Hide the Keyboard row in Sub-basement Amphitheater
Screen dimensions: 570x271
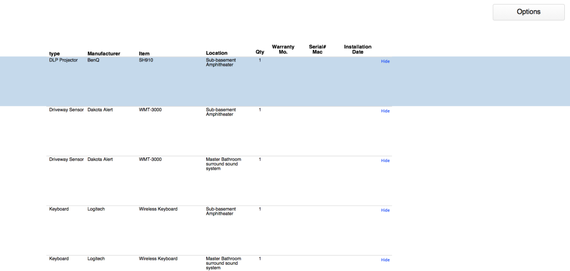coord(385,211)
